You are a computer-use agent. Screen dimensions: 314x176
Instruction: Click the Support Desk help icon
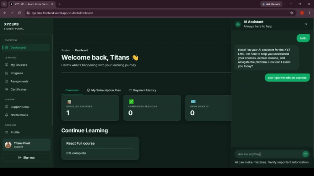7,107
